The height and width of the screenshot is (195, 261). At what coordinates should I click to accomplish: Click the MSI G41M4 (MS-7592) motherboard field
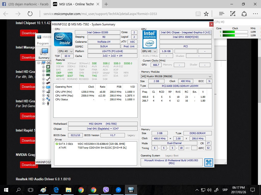point(103,124)
